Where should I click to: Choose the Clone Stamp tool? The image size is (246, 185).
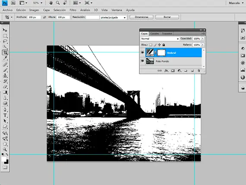point(5,76)
